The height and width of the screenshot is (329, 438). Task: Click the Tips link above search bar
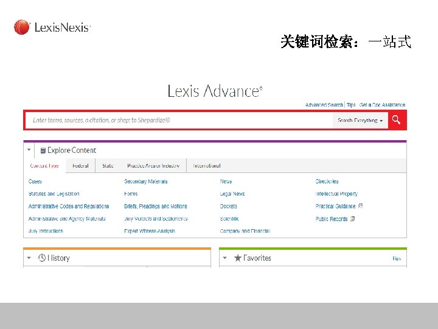(351, 105)
